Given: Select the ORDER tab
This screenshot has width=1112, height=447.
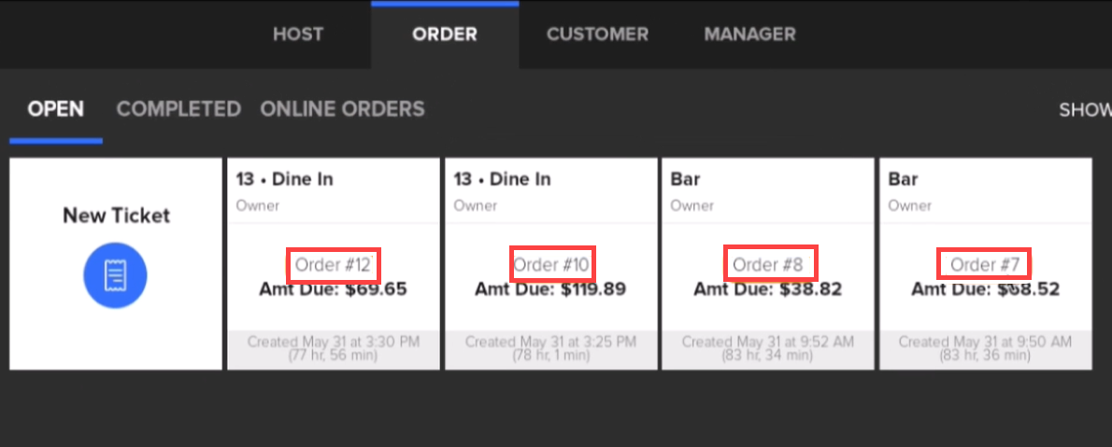Looking at the screenshot, I should 445,35.
